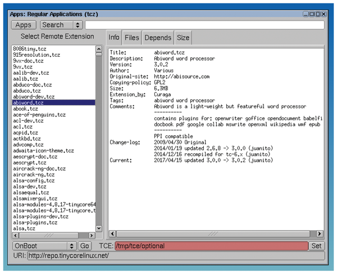Switch to the Files tab

click(132, 38)
